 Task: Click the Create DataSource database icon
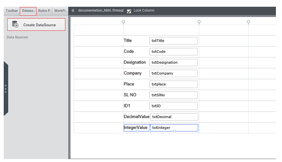[15, 24]
